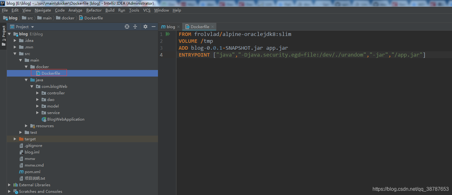452x195 pixels.
Task: Open the Tools menu
Action: (x=134, y=10)
